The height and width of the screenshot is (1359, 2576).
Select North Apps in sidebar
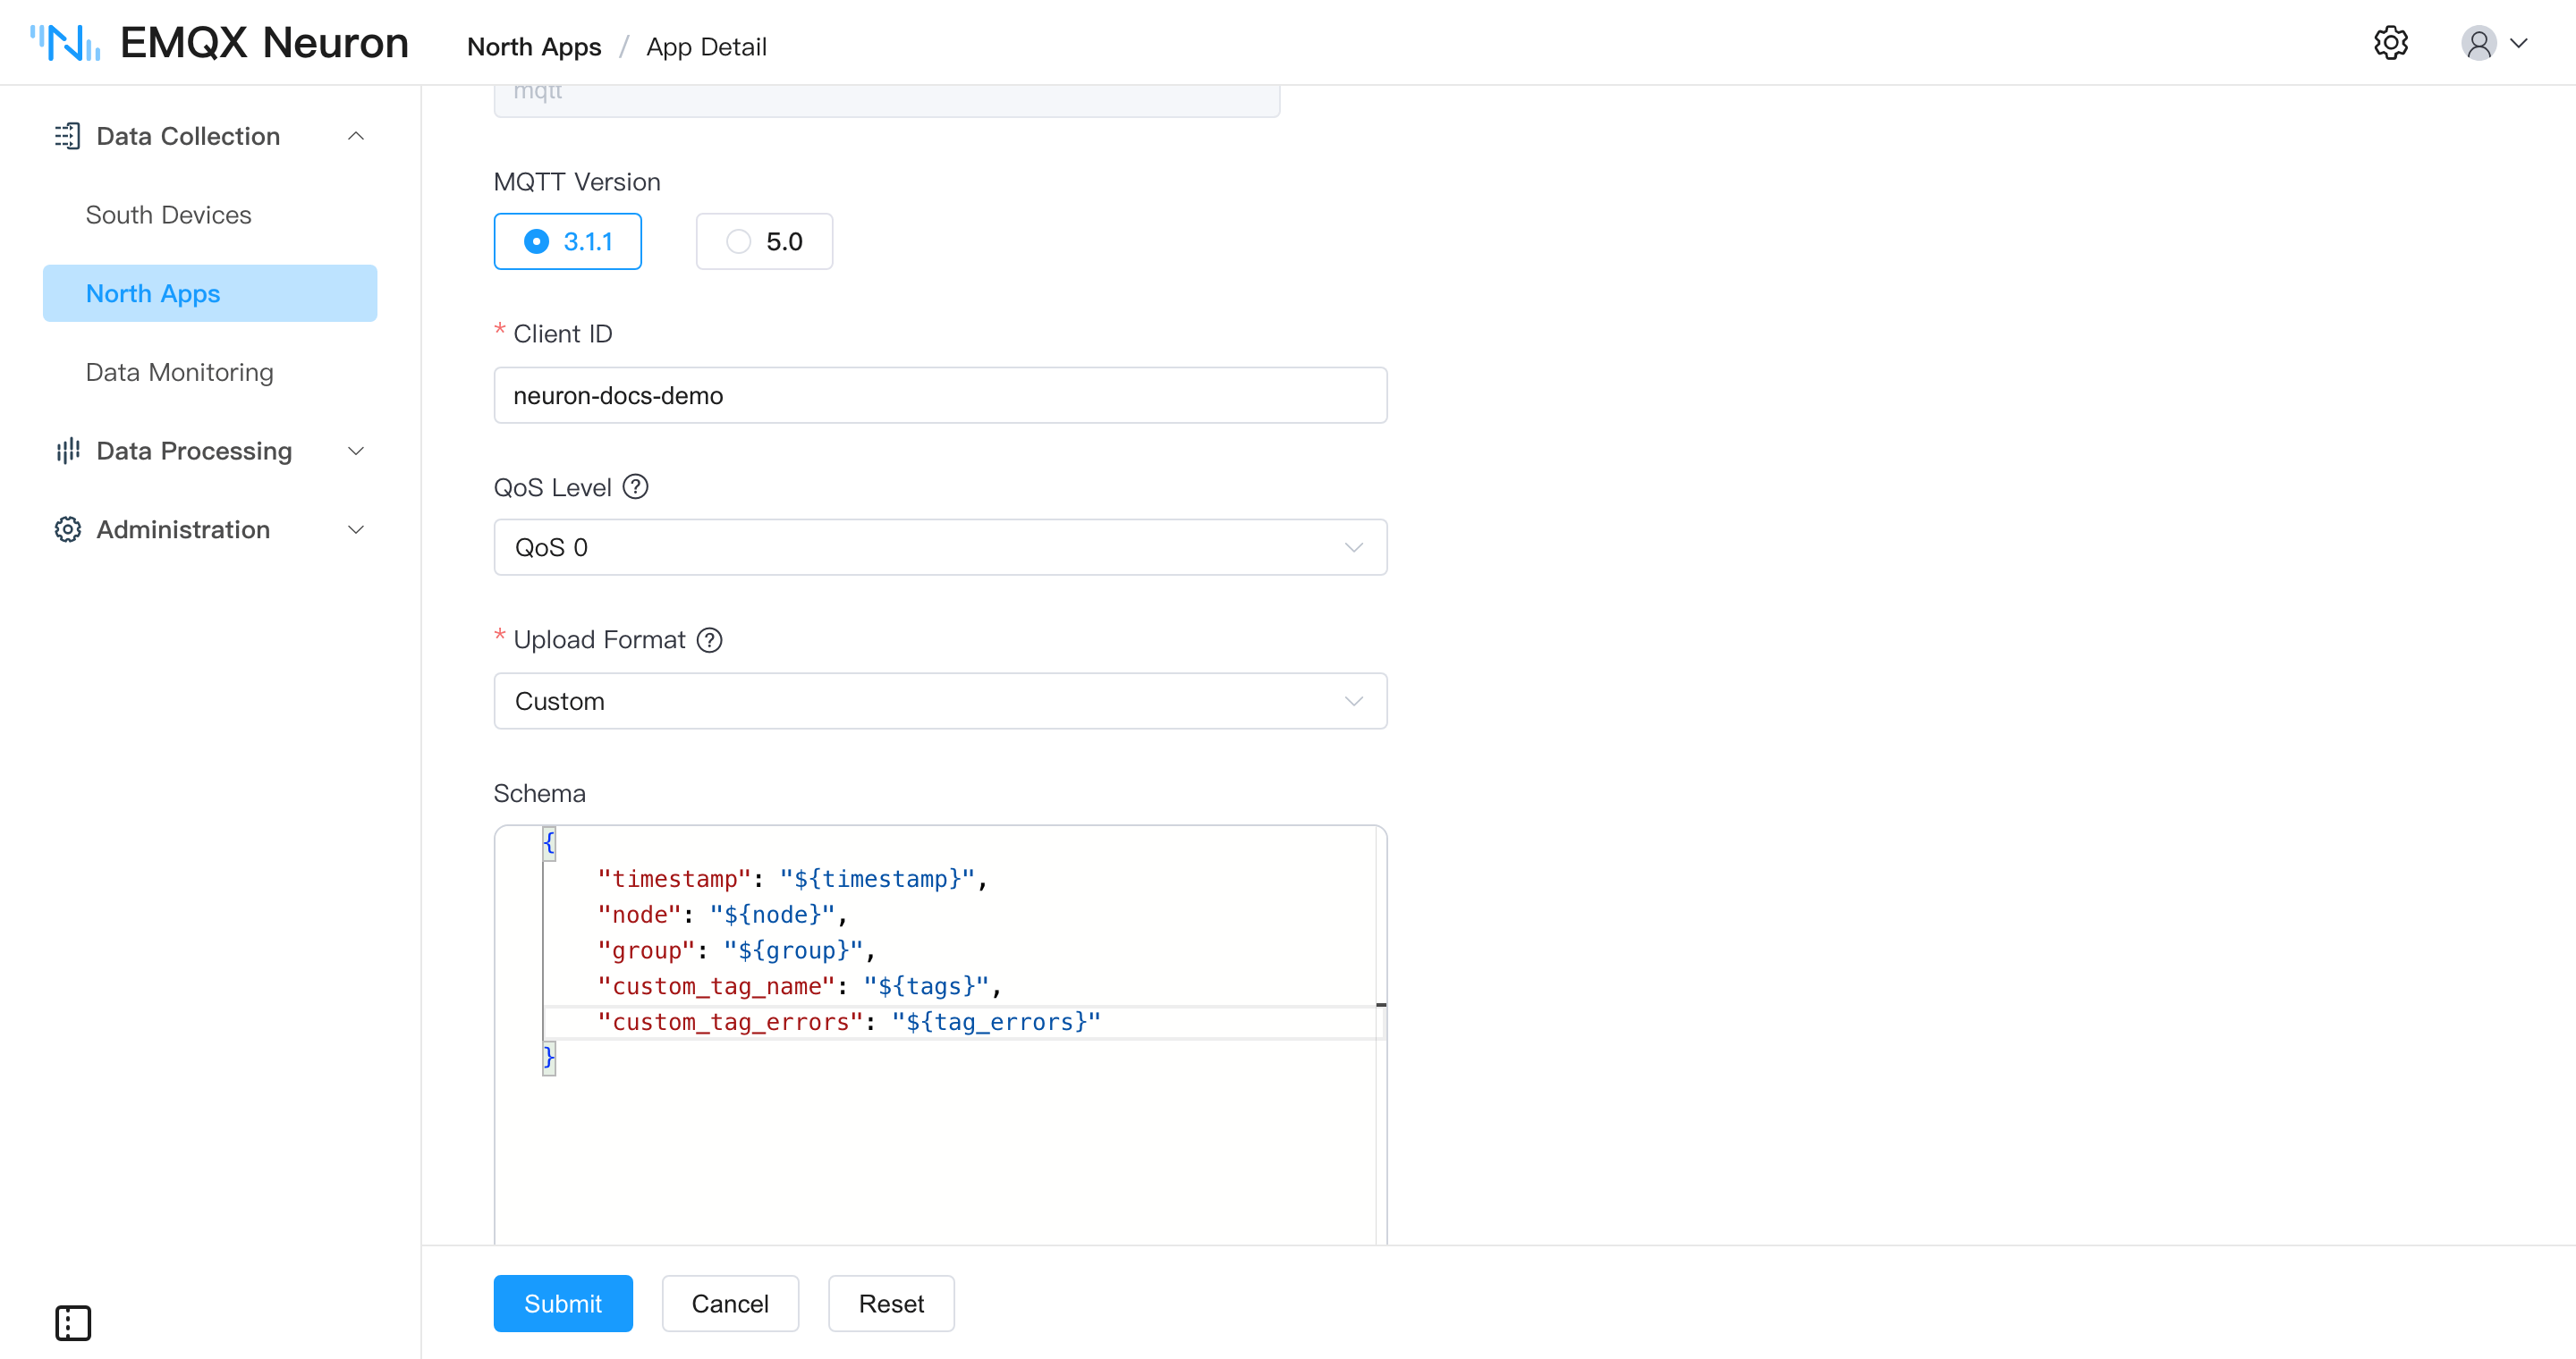tap(210, 292)
